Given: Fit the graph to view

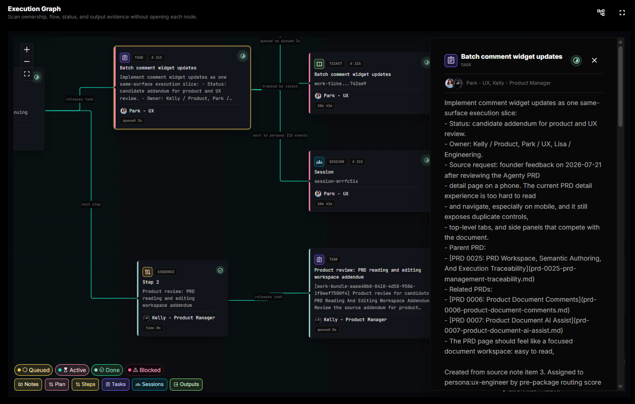Looking at the screenshot, I should 27,74.
